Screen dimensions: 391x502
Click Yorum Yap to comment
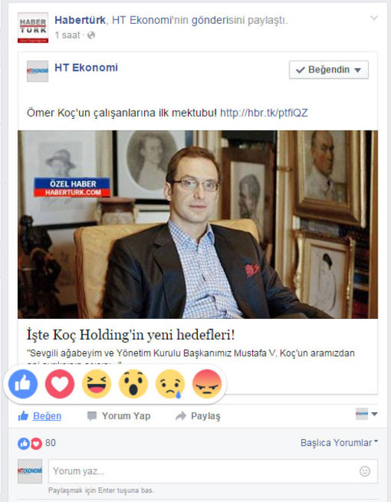(x=119, y=416)
